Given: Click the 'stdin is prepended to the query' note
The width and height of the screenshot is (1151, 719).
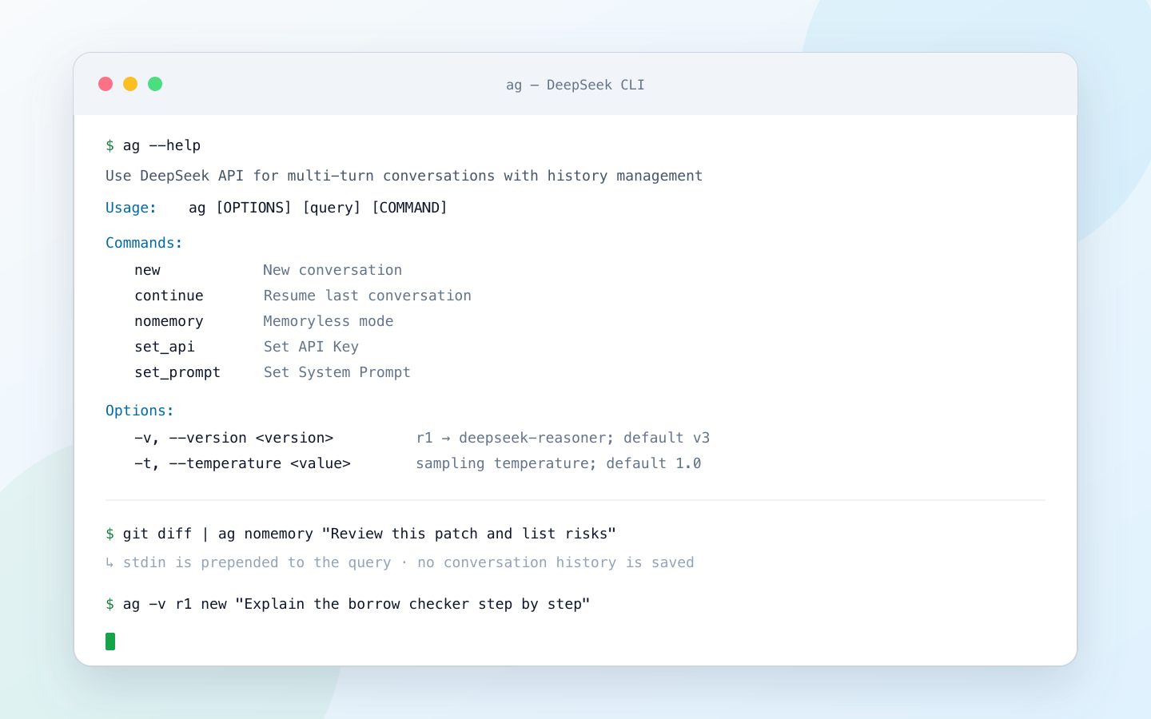Looking at the screenshot, I should 400,562.
